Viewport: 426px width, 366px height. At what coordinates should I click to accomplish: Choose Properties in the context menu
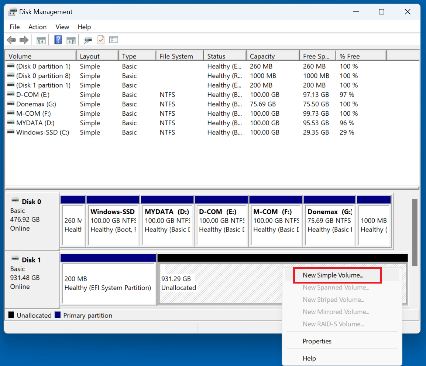317,341
